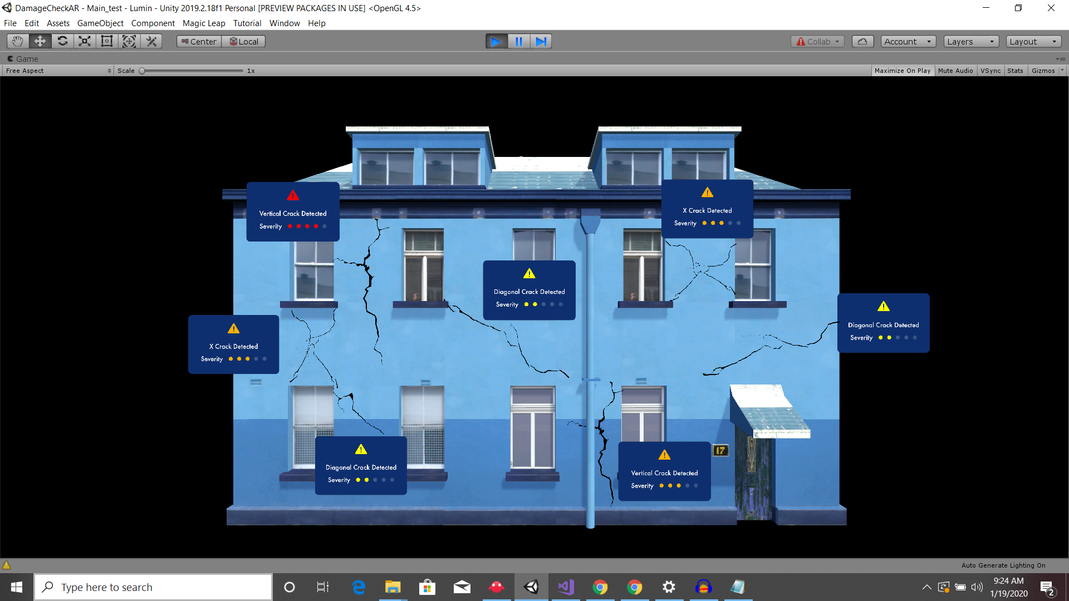Toggle pivot Center button

click(199, 41)
